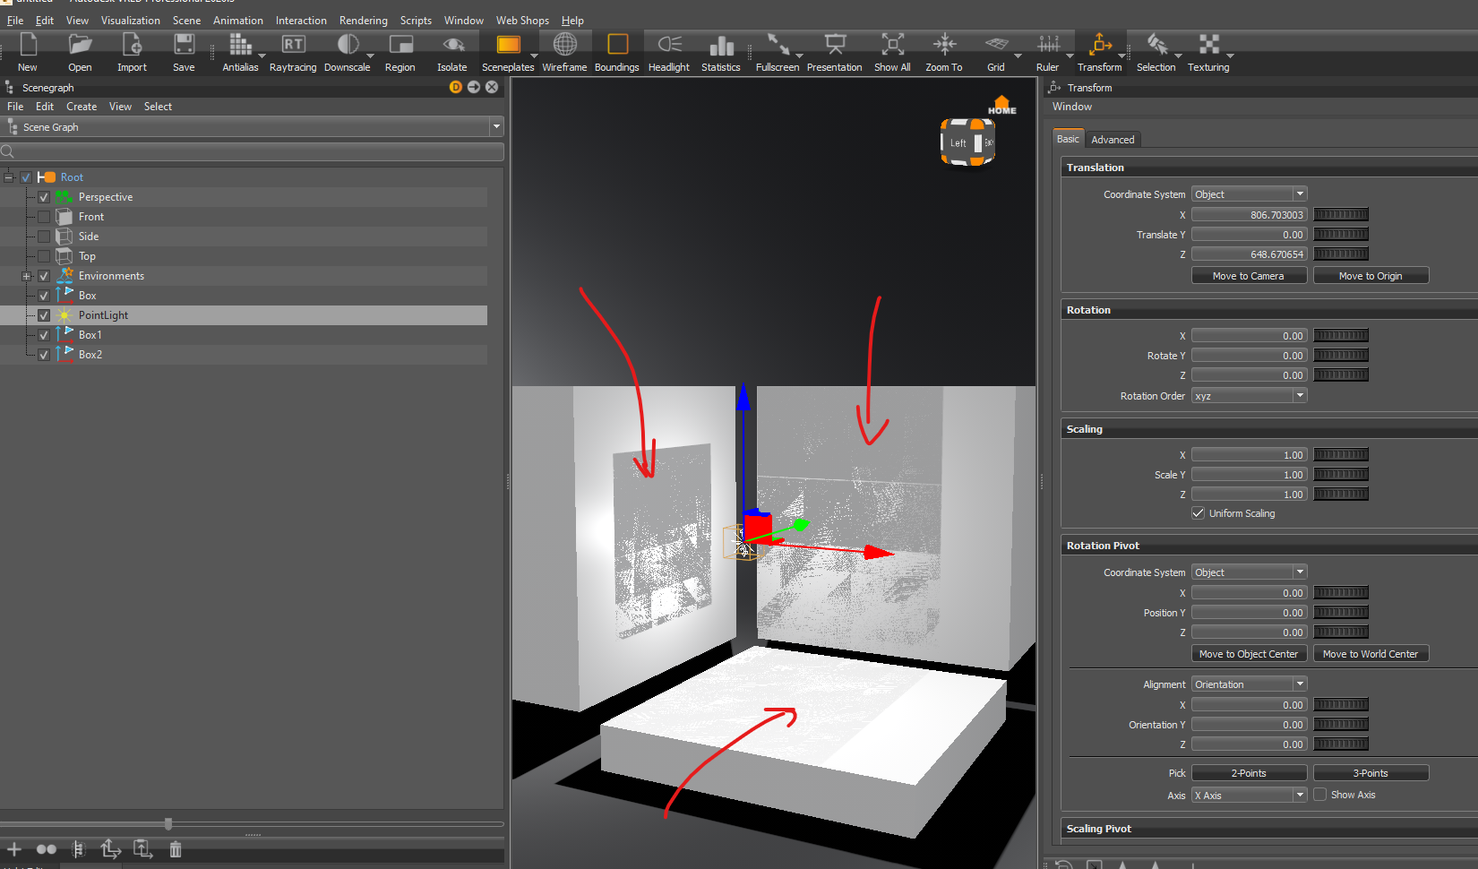The height and width of the screenshot is (869, 1478).
Task: Enable the Show Axis checkbox
Action: pos(1319,795)
